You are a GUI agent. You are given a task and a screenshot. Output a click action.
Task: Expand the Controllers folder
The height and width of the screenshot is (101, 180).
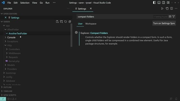(7, 49)
